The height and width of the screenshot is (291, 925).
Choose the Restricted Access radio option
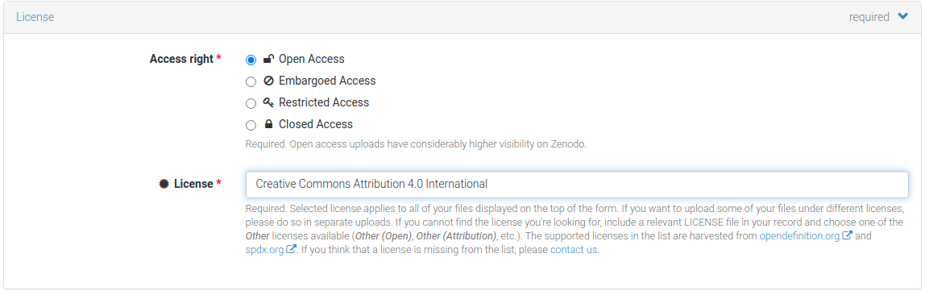251,103
